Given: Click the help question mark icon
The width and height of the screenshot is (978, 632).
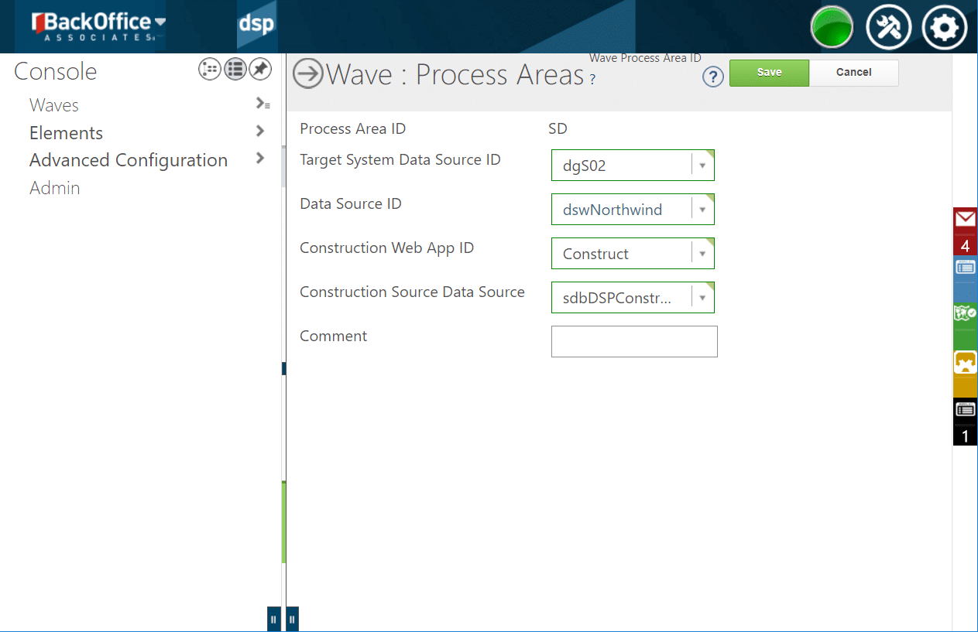Looking at the screenshot, I should tap(712, 77).
